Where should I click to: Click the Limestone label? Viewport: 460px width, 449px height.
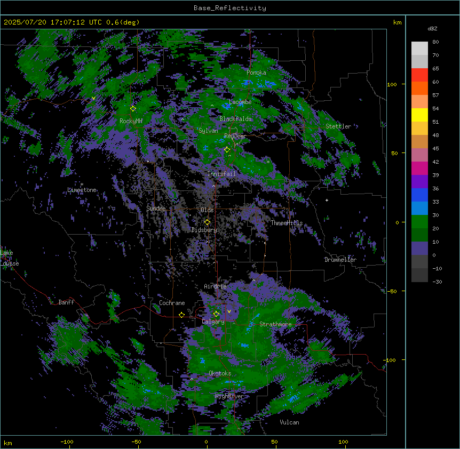tap(82, 190)
